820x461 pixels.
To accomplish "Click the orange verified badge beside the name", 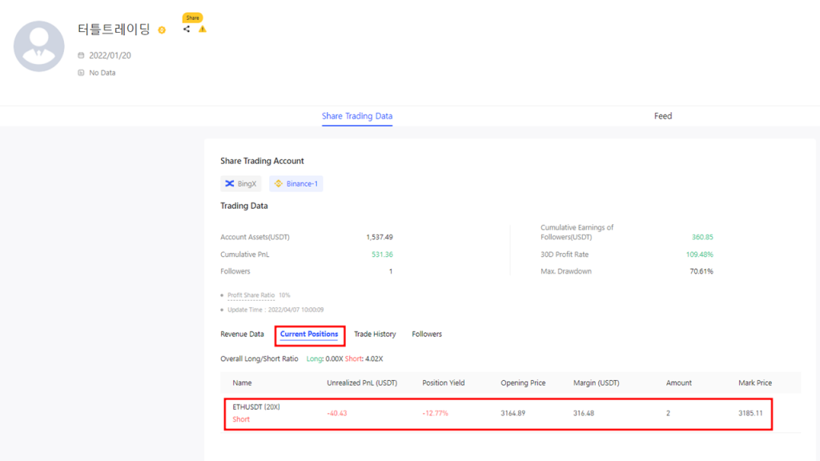I will pyautogui.click(x=162, y=30).
